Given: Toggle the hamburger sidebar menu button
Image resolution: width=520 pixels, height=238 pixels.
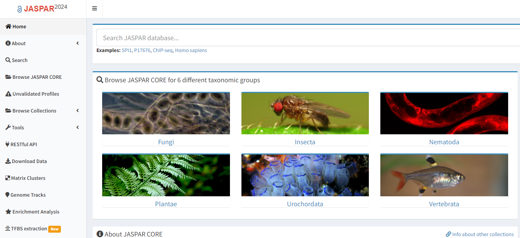Looking at the screenshot, I should coord(95,8).
